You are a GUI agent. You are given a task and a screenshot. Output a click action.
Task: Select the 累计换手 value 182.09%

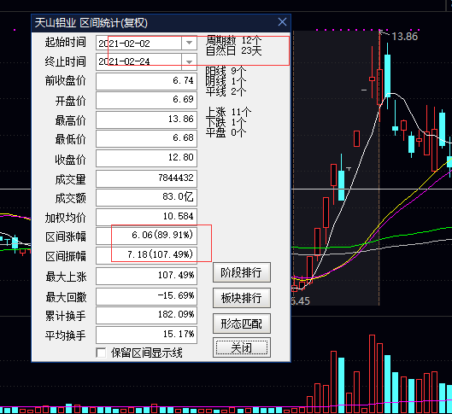(146, 315)
